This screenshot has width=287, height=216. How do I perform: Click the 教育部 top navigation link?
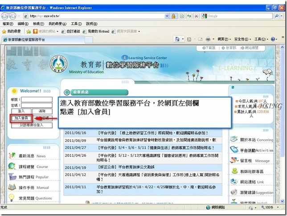coord(229,48)
